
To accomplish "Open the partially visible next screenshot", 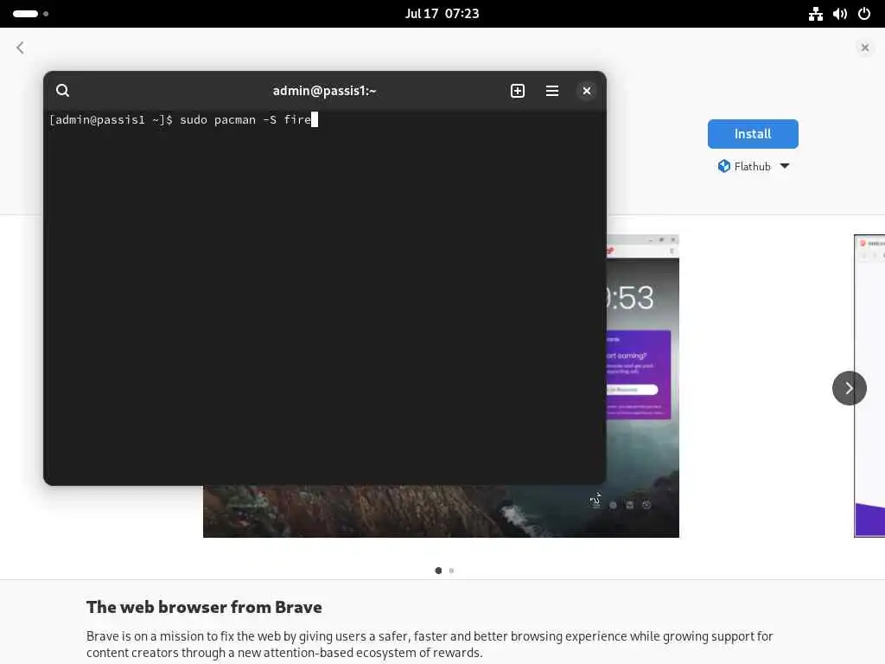I will click(869, 386).
